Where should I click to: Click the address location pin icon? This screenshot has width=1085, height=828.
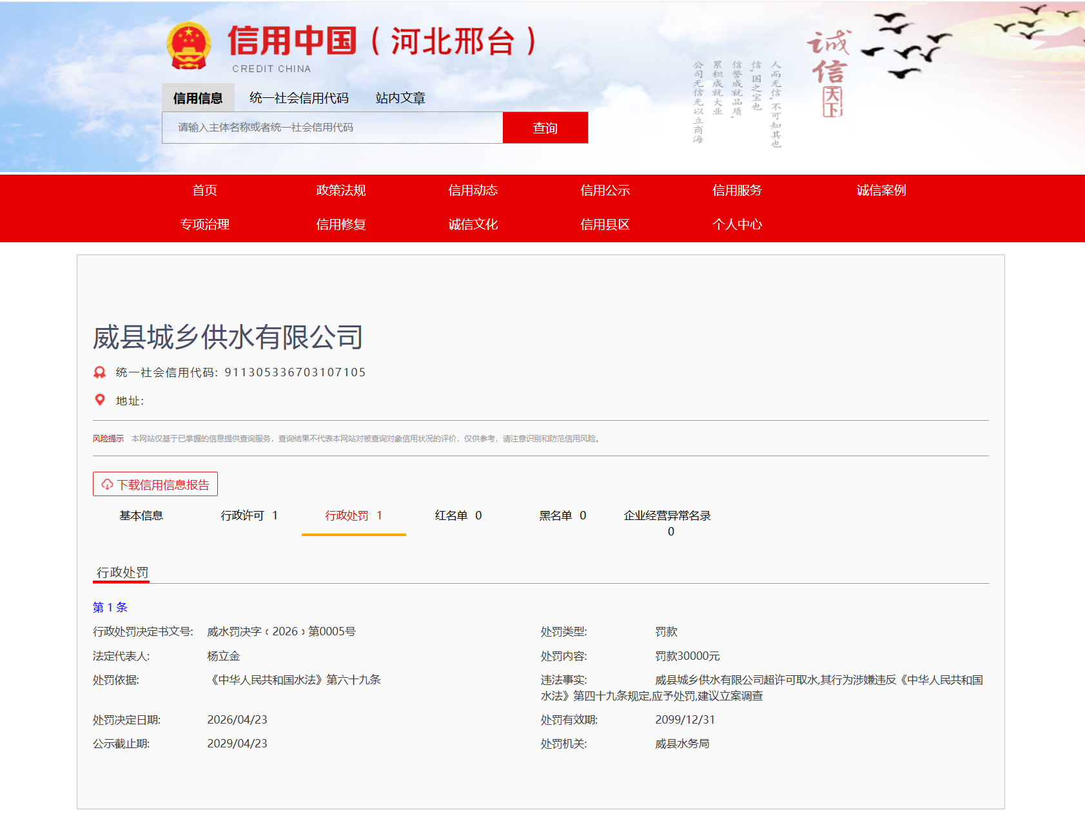[99, 400]
